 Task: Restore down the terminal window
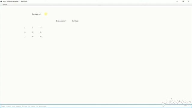[x=183, y=1]
